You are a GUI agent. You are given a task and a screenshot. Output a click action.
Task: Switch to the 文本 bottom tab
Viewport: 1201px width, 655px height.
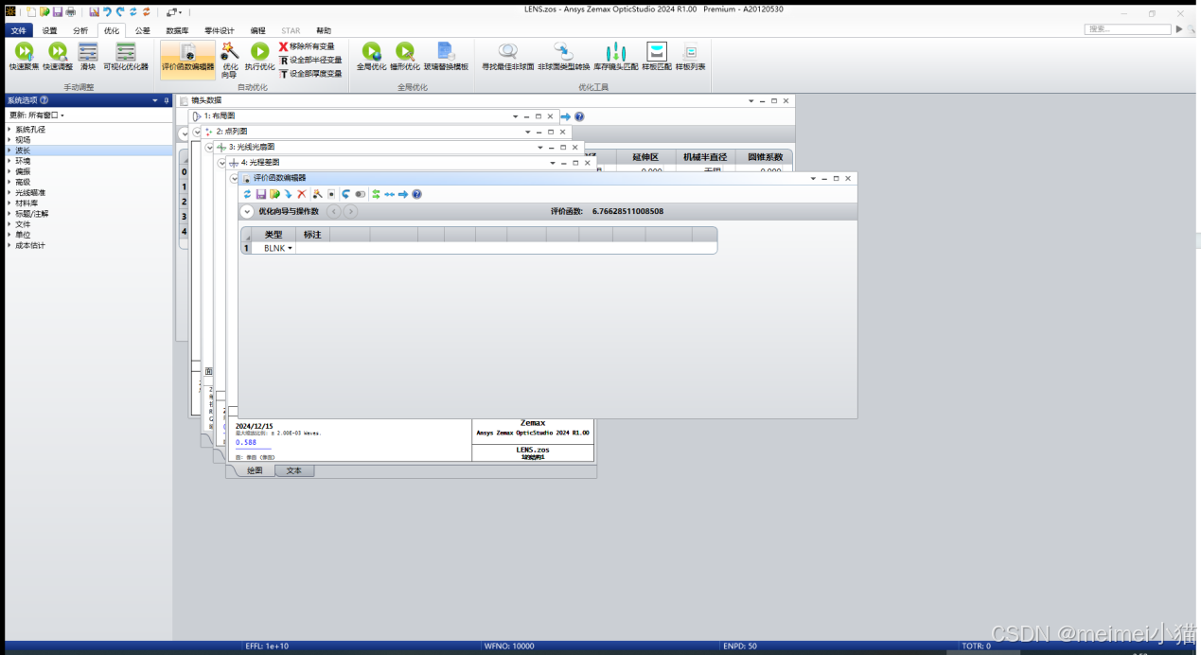(293, 470)
